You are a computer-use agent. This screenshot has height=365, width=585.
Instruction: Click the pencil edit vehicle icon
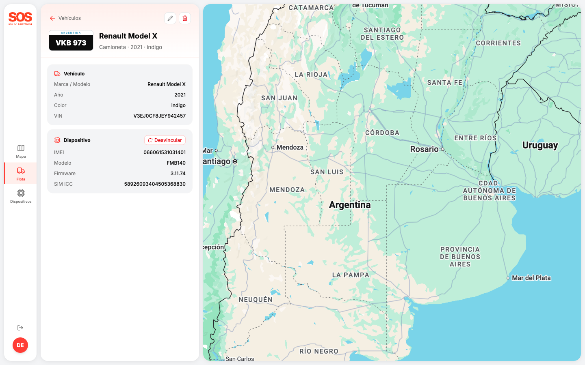tap(170, 18)
